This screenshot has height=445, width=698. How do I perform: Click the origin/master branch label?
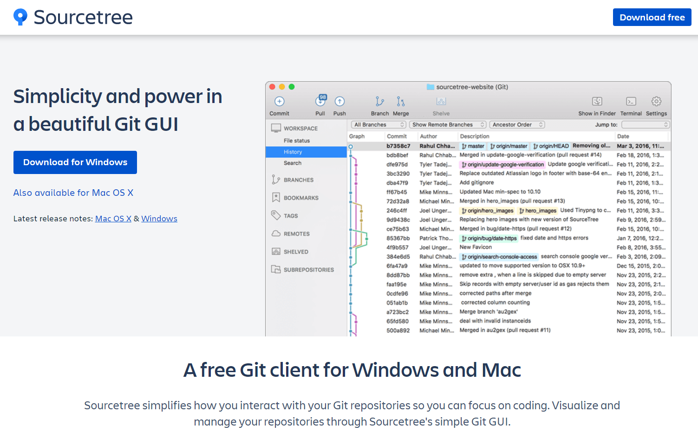click(509, 146)
